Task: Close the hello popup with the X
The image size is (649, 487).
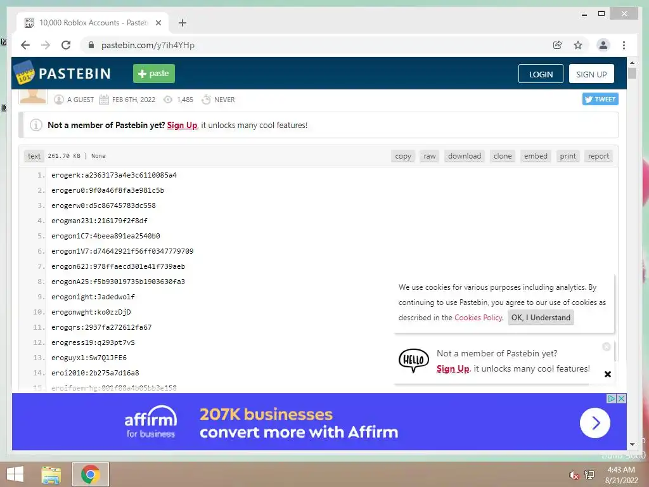Action: click(x=608, y=374)
